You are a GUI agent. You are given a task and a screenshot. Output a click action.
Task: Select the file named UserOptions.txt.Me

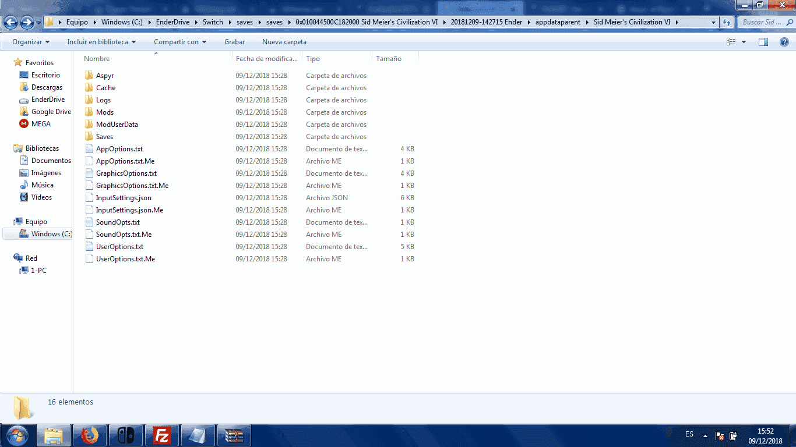(x=125, y=259)
